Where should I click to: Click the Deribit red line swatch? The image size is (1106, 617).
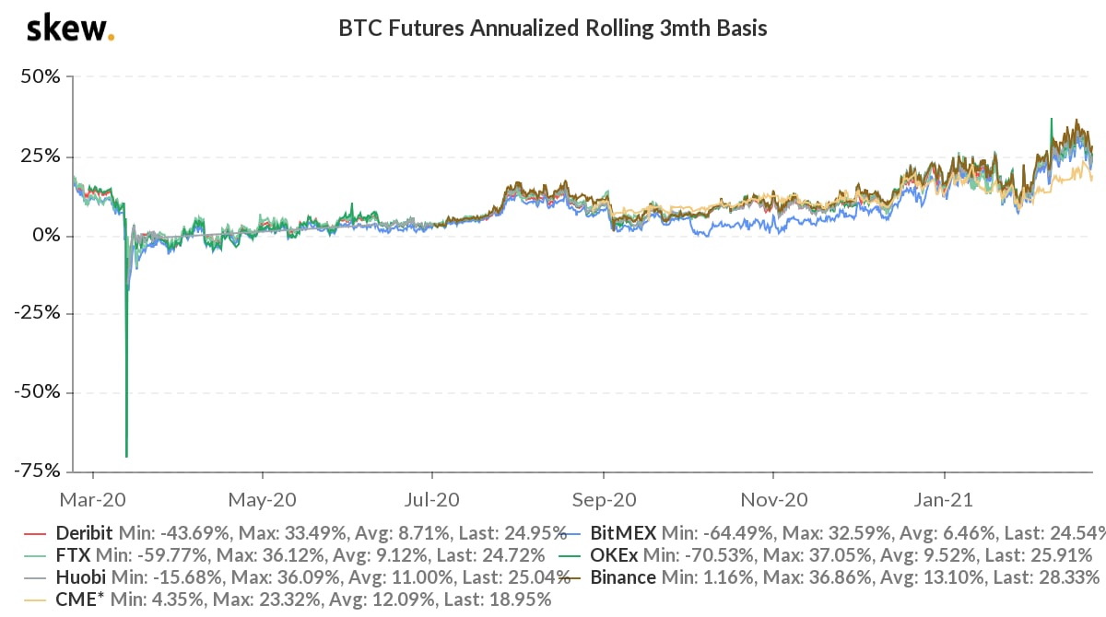(x=34, y=533)
